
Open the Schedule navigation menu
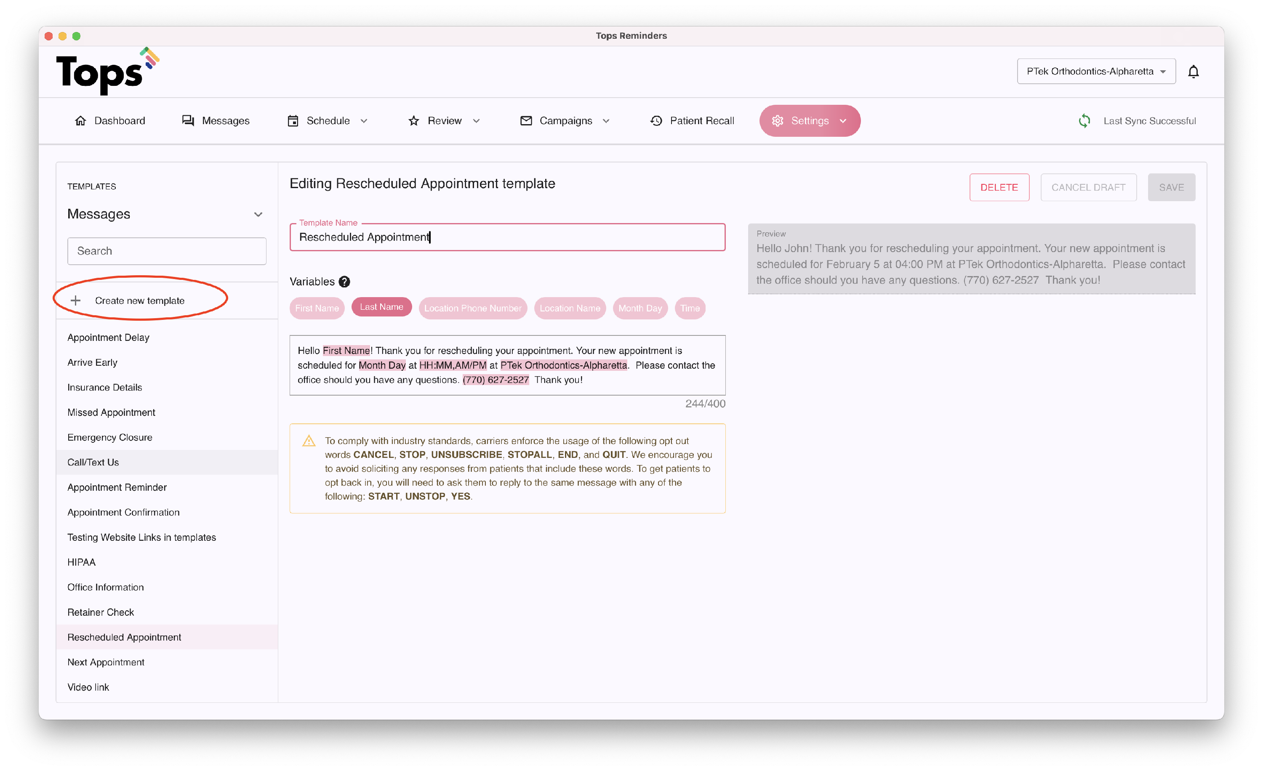point(328,121)
